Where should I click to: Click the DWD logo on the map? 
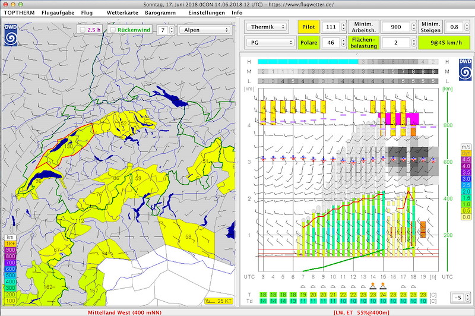11,35
